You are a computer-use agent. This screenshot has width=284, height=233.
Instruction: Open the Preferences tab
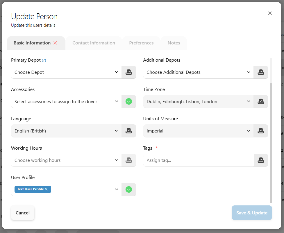click(141, 43)
